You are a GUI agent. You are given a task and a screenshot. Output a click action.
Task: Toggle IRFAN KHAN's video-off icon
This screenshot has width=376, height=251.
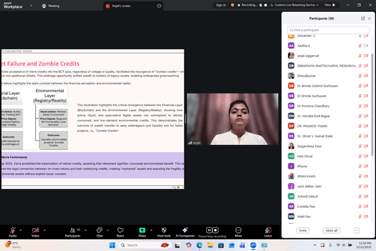tap(366, 176)
